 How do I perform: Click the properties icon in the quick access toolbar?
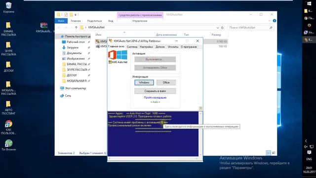click(66, 14)
